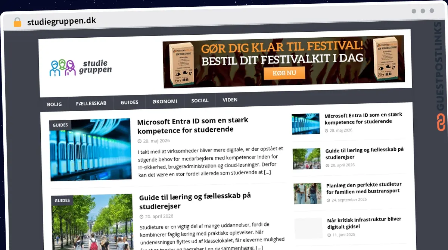The image size is (448, 250).
Task: Click the date 28. maj 2026 under main headline
Action: (x=156, y=141)
